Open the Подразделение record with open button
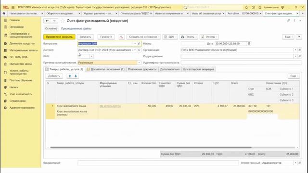The image size is (308, 173). tap(300, 56)
